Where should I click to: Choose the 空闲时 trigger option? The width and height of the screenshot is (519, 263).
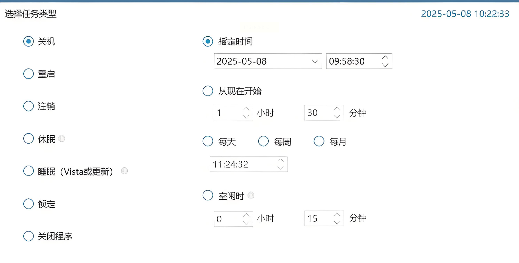[x=208, y=195]
